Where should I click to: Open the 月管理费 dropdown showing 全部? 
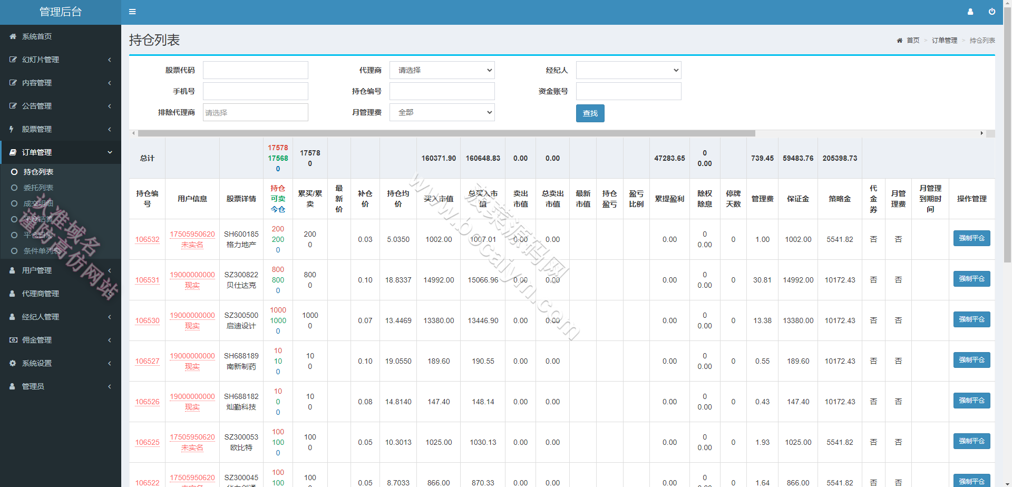coord(442,112)
